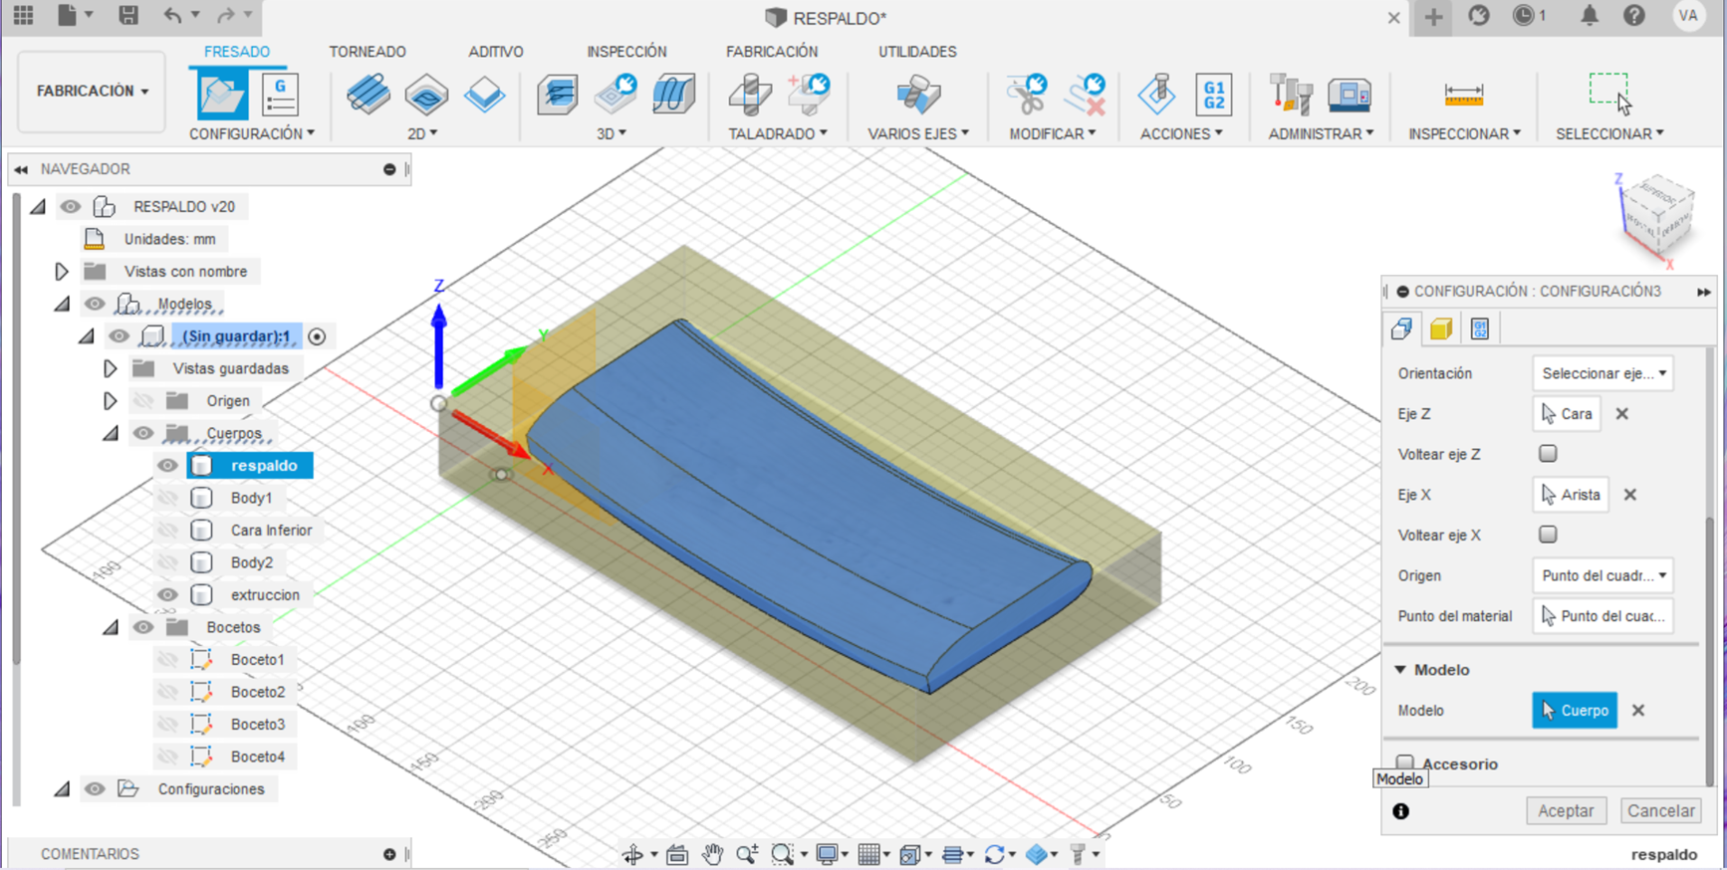Image resolution: width=1727 pixels, height=870 pixels.
Task: Toggle visibility of the Modelos node
Action: pyautogui.click(x=95, y=304)
